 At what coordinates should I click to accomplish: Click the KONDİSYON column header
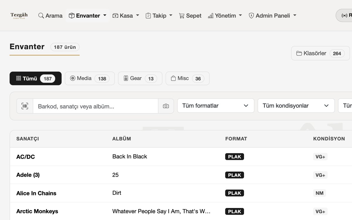click(329, 139)
